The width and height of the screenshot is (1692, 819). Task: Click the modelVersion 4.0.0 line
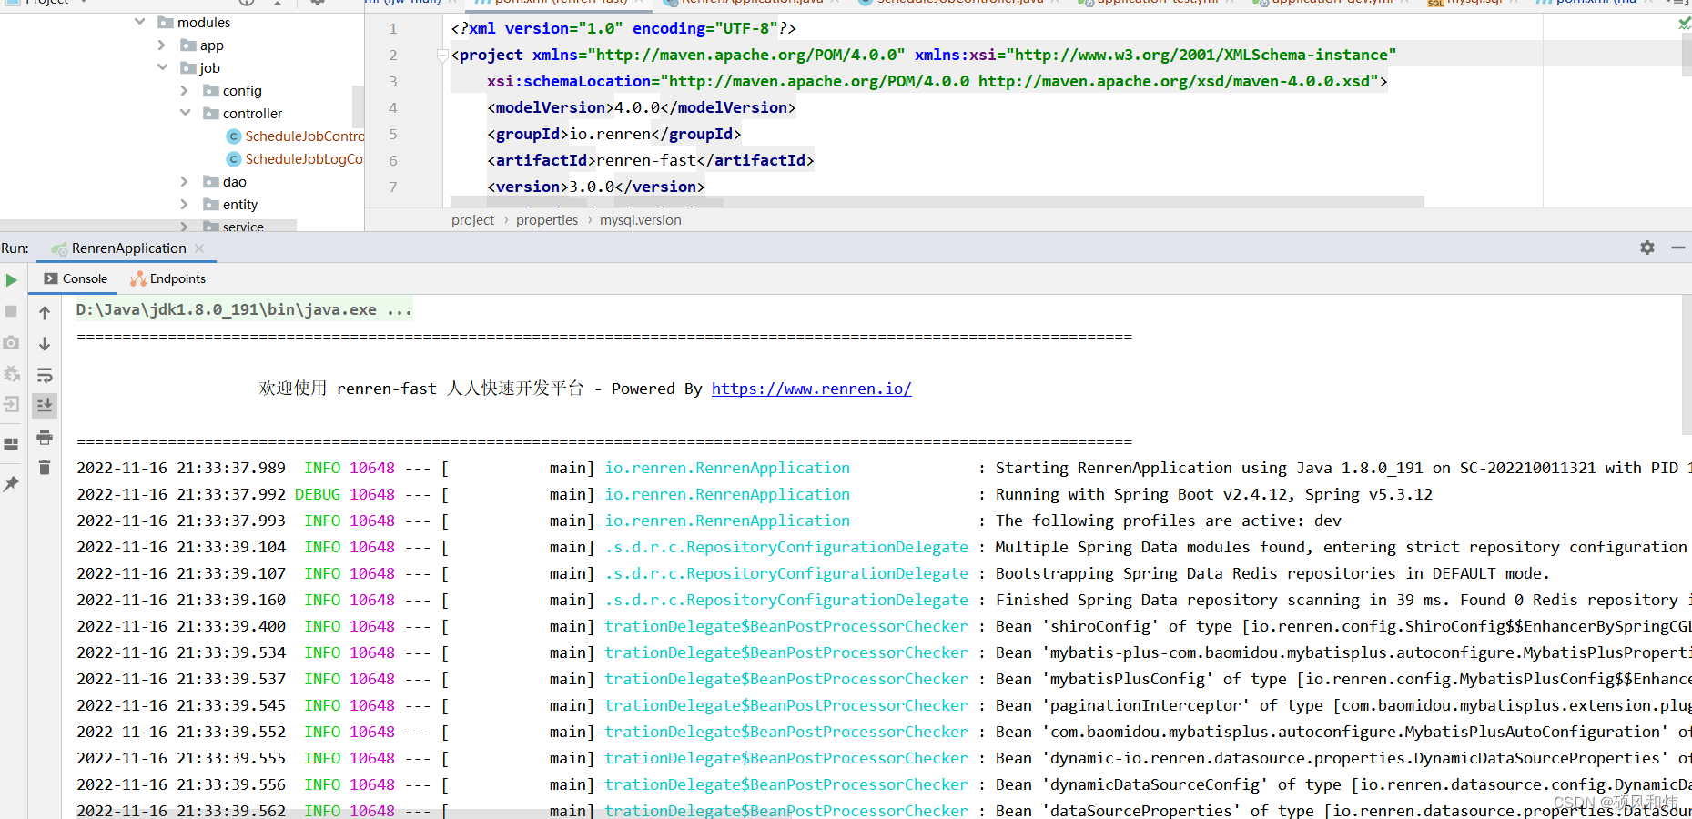tap(641, 107)
